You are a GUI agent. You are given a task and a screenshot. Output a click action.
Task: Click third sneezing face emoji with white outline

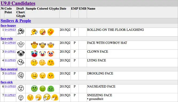click(x=47, y=97)
